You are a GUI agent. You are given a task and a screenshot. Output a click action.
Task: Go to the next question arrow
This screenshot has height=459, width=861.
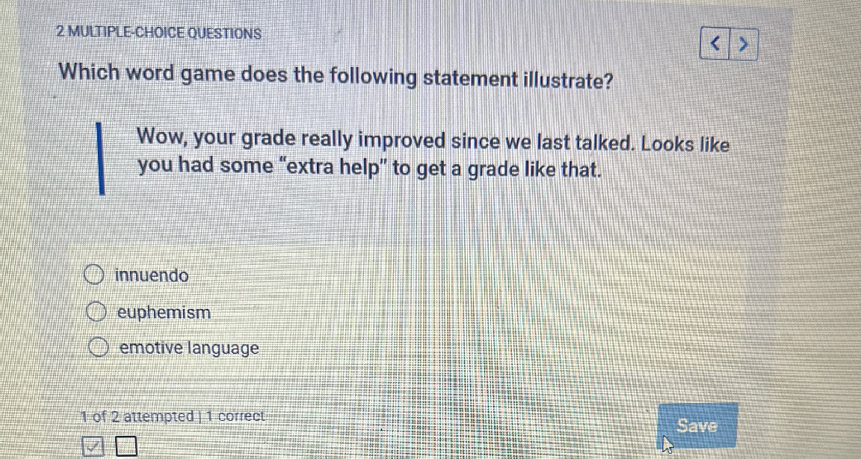pos(743,46)
